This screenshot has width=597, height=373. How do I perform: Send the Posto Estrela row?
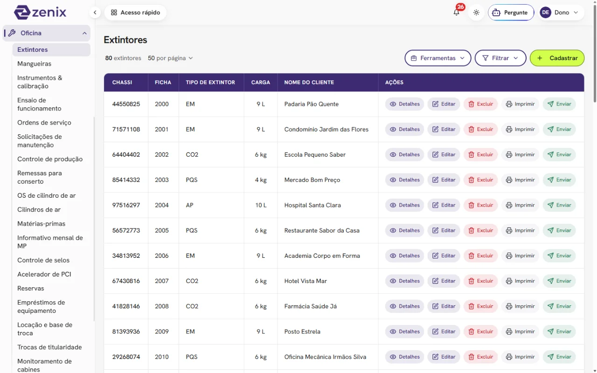(559, 332)
